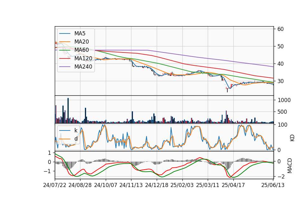Click the 25/04/17 date axis label

pos(233,185)
